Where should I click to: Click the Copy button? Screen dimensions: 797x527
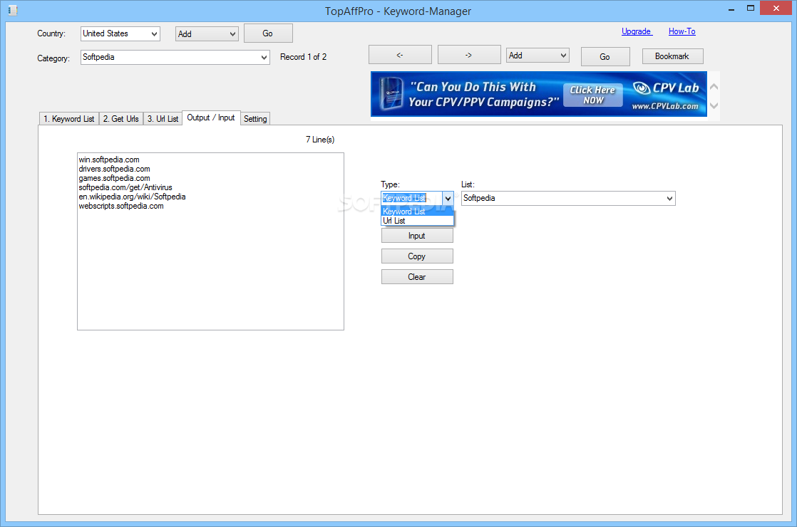click(x=417, y=256)
